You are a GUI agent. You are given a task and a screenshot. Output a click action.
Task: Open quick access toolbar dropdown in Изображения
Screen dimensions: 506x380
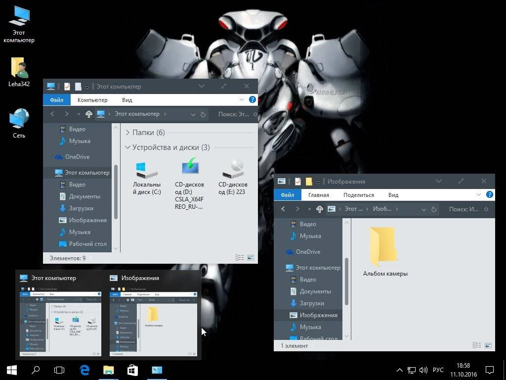[x=318, y=182]
